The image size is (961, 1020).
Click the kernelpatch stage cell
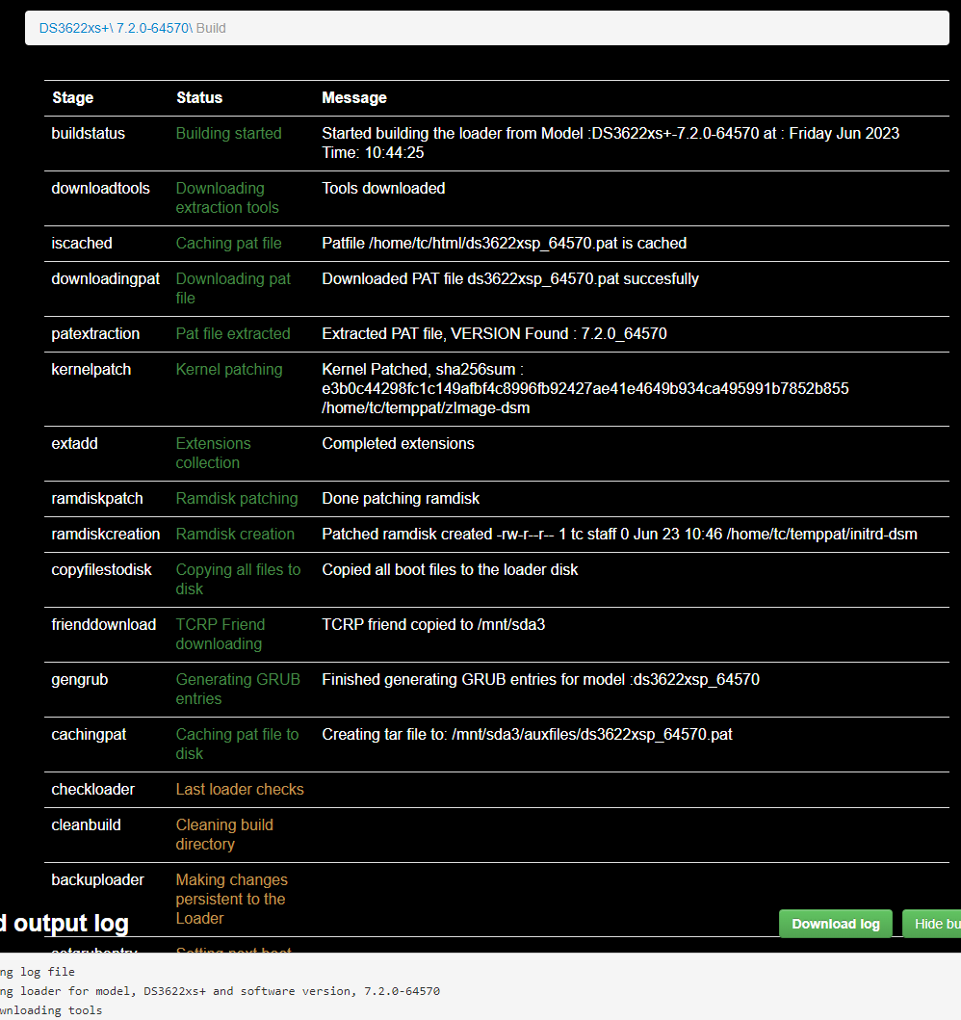pyautogui.click(x=91, y=370)
